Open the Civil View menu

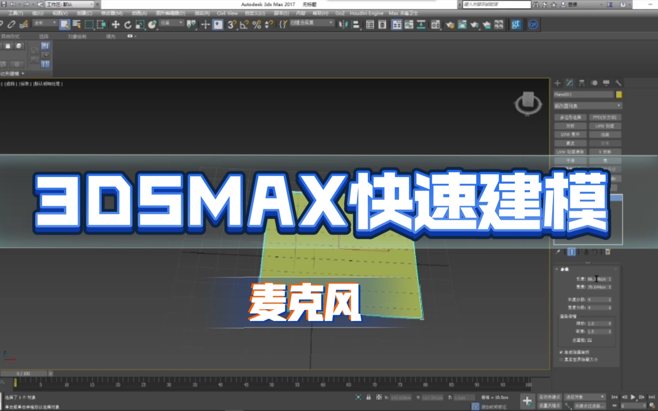click(227, 13)
